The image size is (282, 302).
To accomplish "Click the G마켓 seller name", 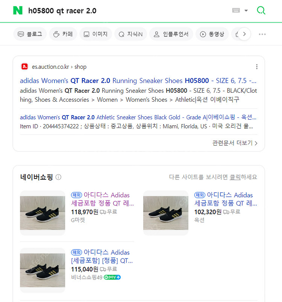I will pyautogui.click(x=78, y=220).
